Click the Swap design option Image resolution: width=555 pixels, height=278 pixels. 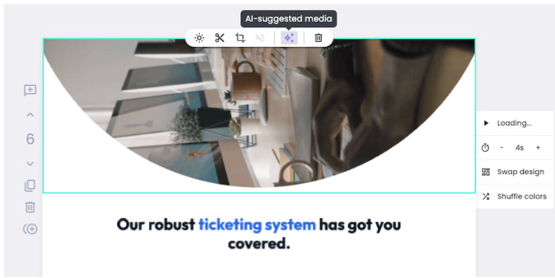coord(515,172)
